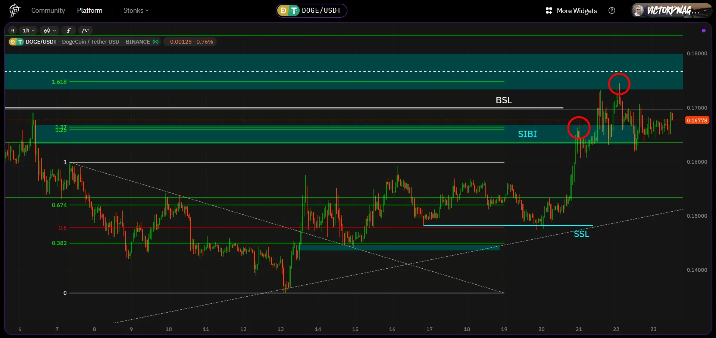Select the SIBI label on chart
This screenshot has height=338, width=716.
[527, 134]
